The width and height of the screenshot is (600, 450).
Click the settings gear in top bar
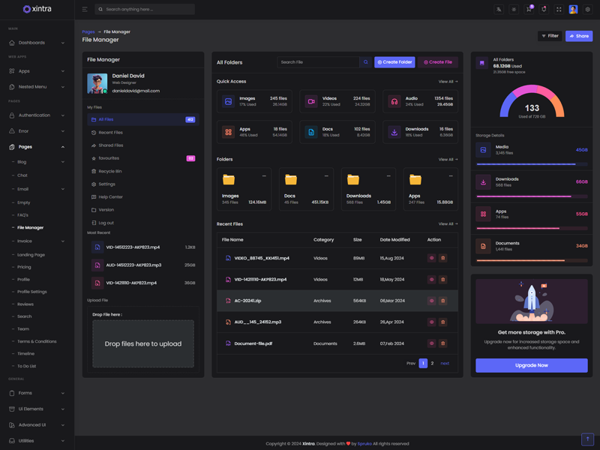point(588,10)
